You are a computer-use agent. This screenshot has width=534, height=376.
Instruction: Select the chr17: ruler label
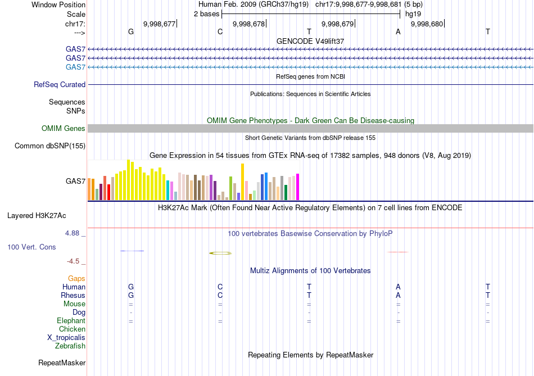[75, 24]
